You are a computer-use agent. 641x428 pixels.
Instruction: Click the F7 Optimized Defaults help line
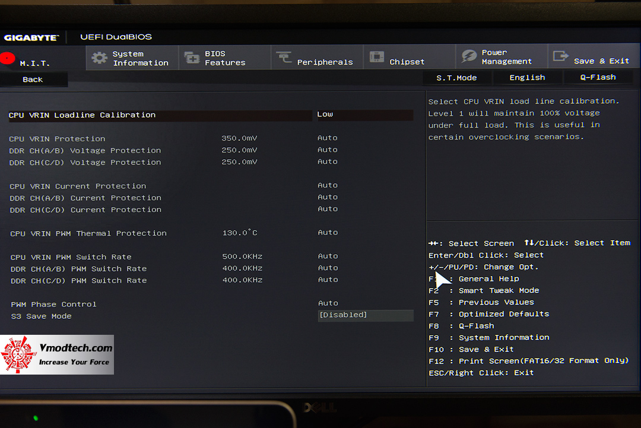click(x=489, y=314)
